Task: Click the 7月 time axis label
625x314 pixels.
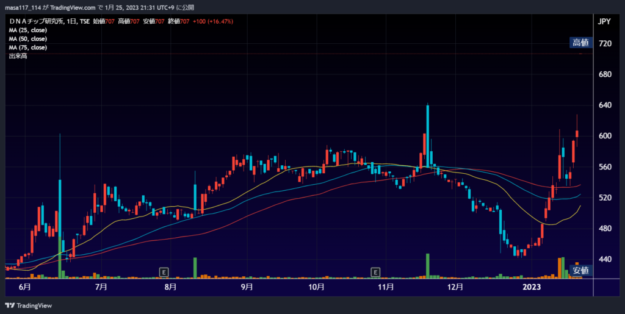Action: tap(102, 287)
